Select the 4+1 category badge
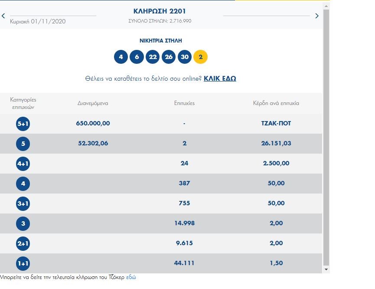375x289 pixels. 23,164
